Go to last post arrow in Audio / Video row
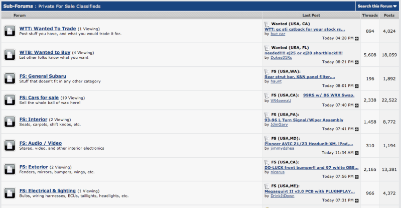The height and width of the screenshot is (208, 401). pos(357,153)
